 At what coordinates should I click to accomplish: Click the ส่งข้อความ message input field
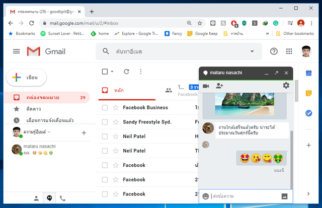click(x=245, y=196)
